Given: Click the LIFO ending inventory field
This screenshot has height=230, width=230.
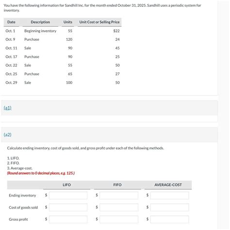Looking at the screenshot, I should pyautogui.click(x=68, y=196).
